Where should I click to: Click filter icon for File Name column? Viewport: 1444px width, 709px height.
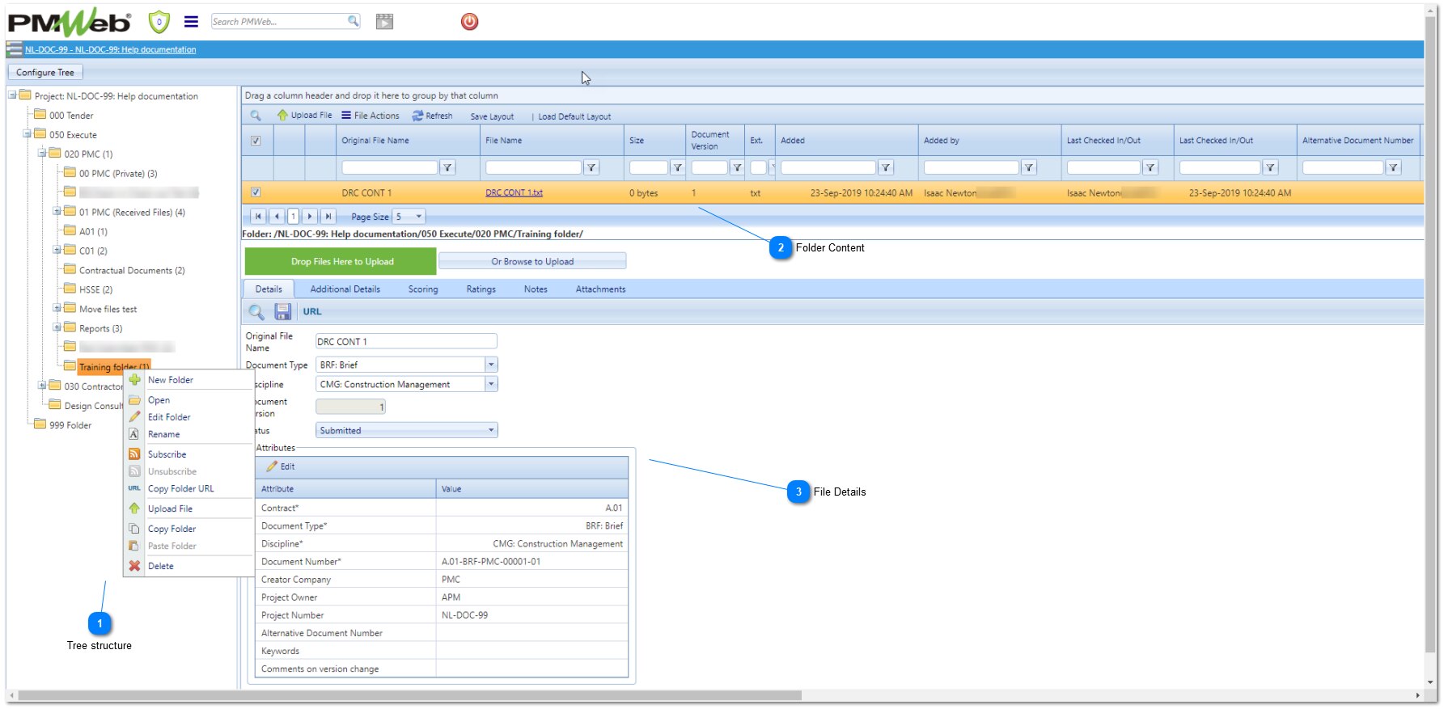591,167
